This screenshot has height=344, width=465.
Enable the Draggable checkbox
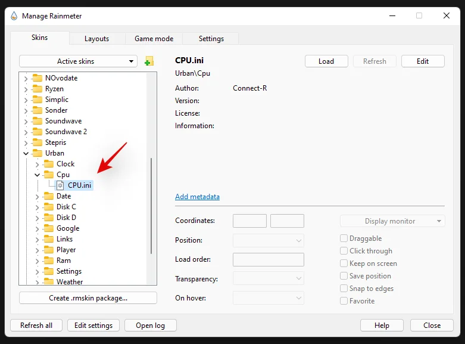[344, 238]
